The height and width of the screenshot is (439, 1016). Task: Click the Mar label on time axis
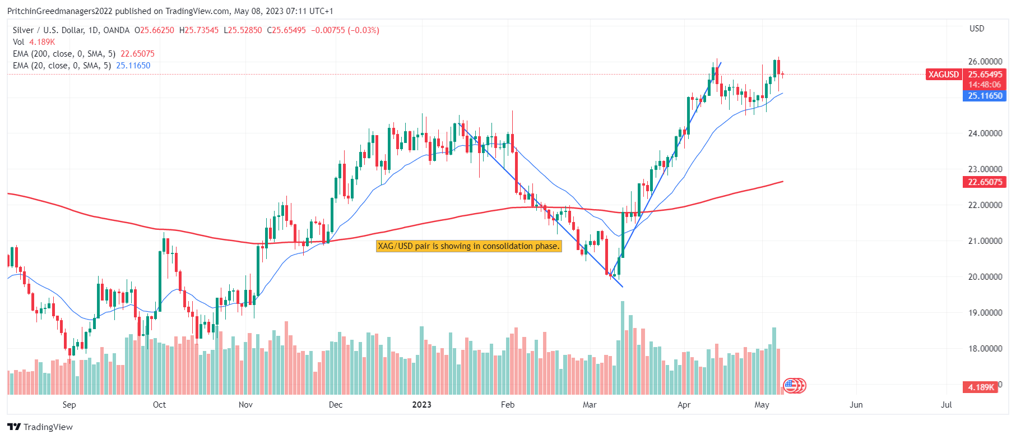tap(590, 405)
